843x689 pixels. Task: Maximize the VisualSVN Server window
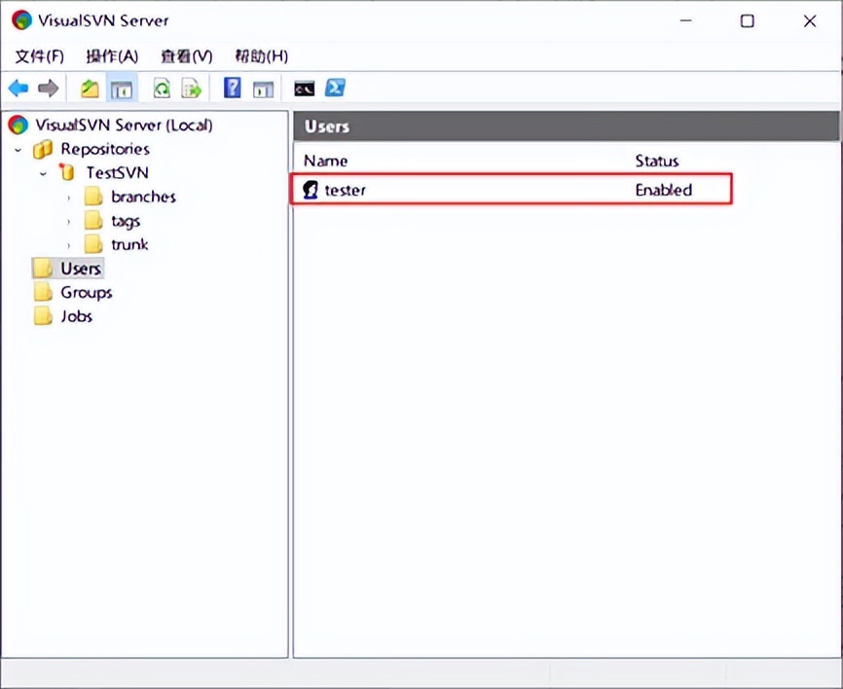click(748, 21)
